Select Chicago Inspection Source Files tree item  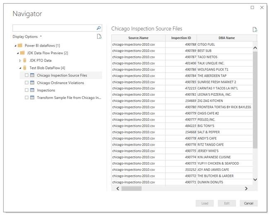62,75
